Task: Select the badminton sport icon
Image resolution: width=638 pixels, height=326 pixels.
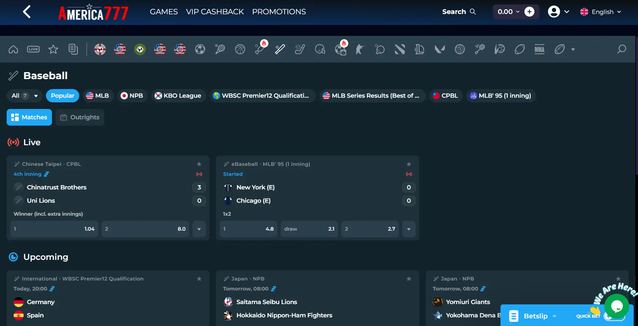Action: click(x=480, y=50)
